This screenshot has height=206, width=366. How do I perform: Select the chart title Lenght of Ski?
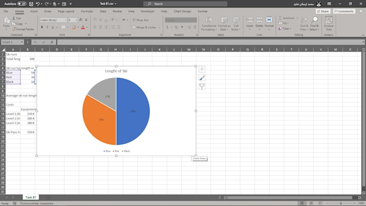(x=116, y=71)
